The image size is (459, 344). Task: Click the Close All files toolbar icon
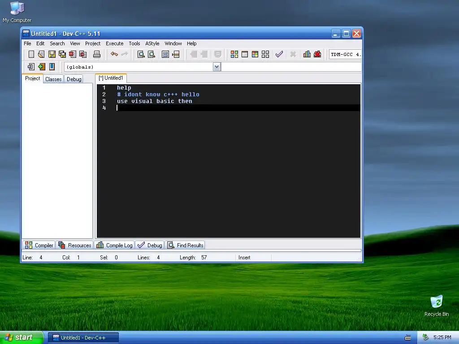tap(83, 54)
